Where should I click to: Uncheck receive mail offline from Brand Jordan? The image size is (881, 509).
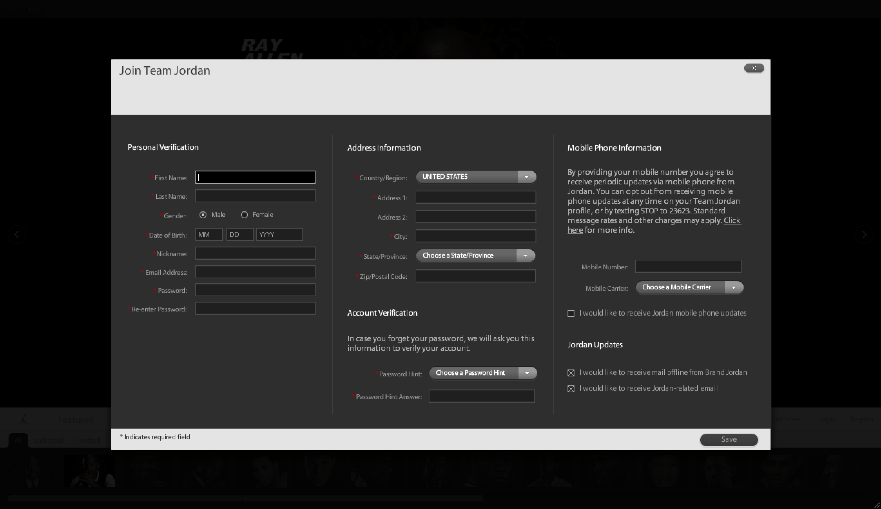[x=571, y=373]
